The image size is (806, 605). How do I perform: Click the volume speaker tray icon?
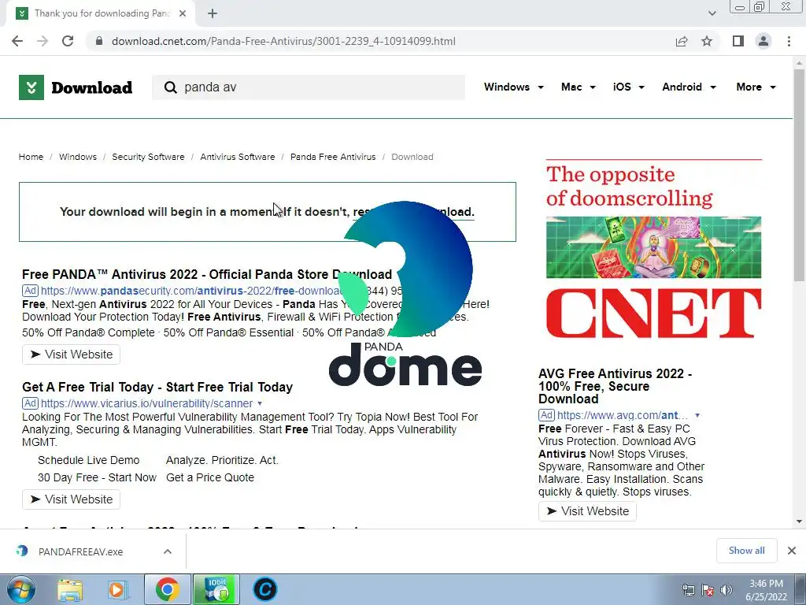click(727, 590)
